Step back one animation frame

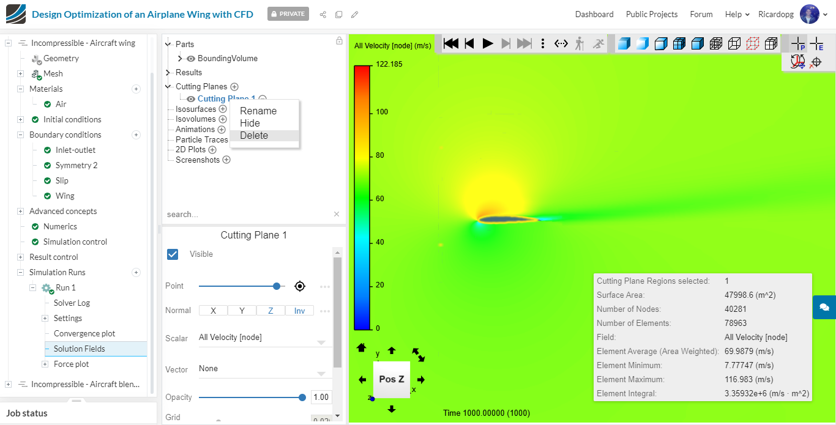[x=469, y=43]
